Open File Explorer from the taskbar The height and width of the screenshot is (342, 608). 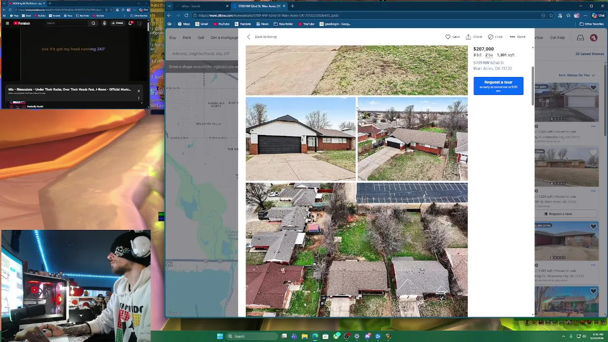coord(304,336)
